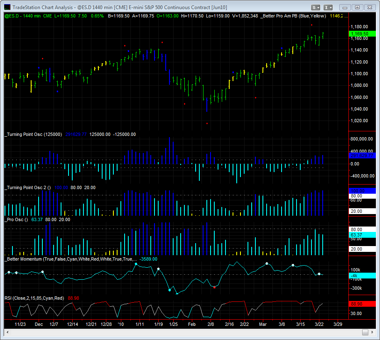Screen dimensions: 380x340
Task: Click the TradeStation chart window icon
Action: 7,7
